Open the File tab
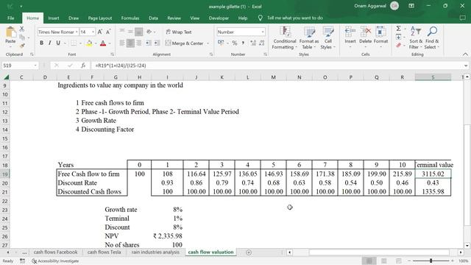471x265 pixels. point(10,18)
